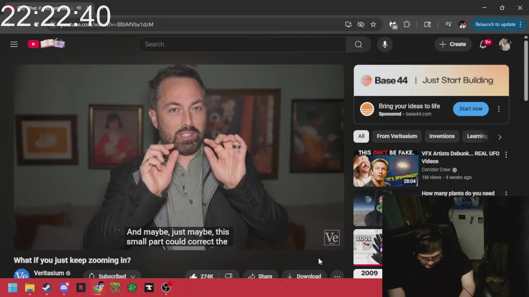Open the Chrome extensions puzzle icon
Viewport: 529px width, 297px height.
coord(407,24)
